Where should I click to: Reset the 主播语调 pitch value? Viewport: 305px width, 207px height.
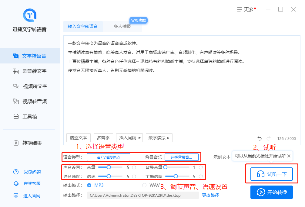pyautogui.click(x=201, y=176)
